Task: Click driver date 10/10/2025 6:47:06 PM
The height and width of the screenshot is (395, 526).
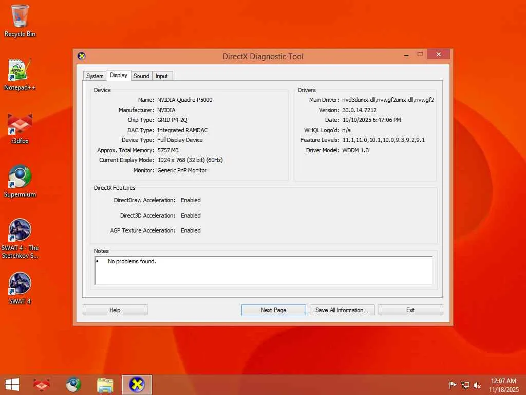Action: [372, 120]
